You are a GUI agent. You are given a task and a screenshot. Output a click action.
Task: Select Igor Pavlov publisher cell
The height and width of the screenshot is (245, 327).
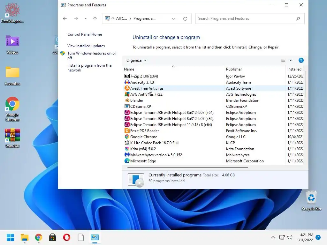235,76
